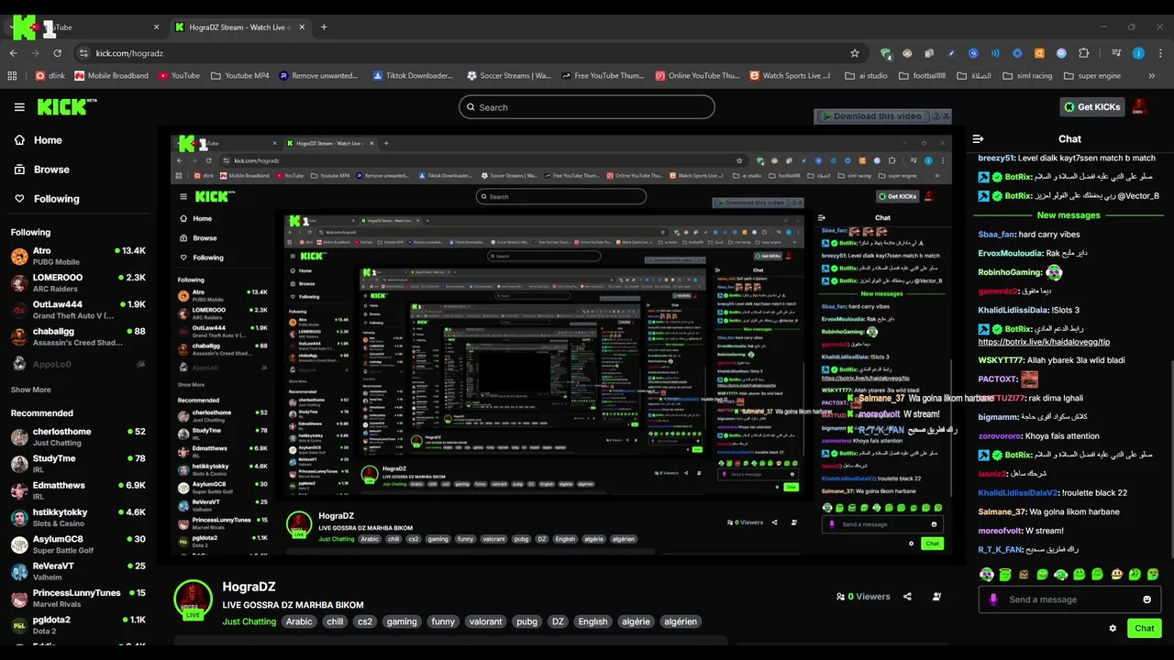Open the profile avatar next to the outer page's Get KICKs button
This screenshot has width=1174, height=660.
click(x=1140, y=107)
